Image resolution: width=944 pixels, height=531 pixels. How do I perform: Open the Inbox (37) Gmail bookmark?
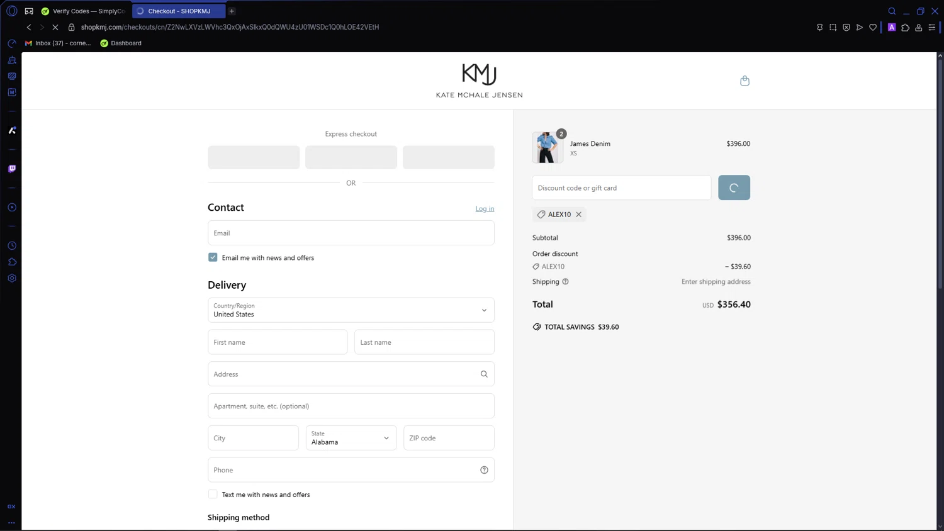pos(58,43)
